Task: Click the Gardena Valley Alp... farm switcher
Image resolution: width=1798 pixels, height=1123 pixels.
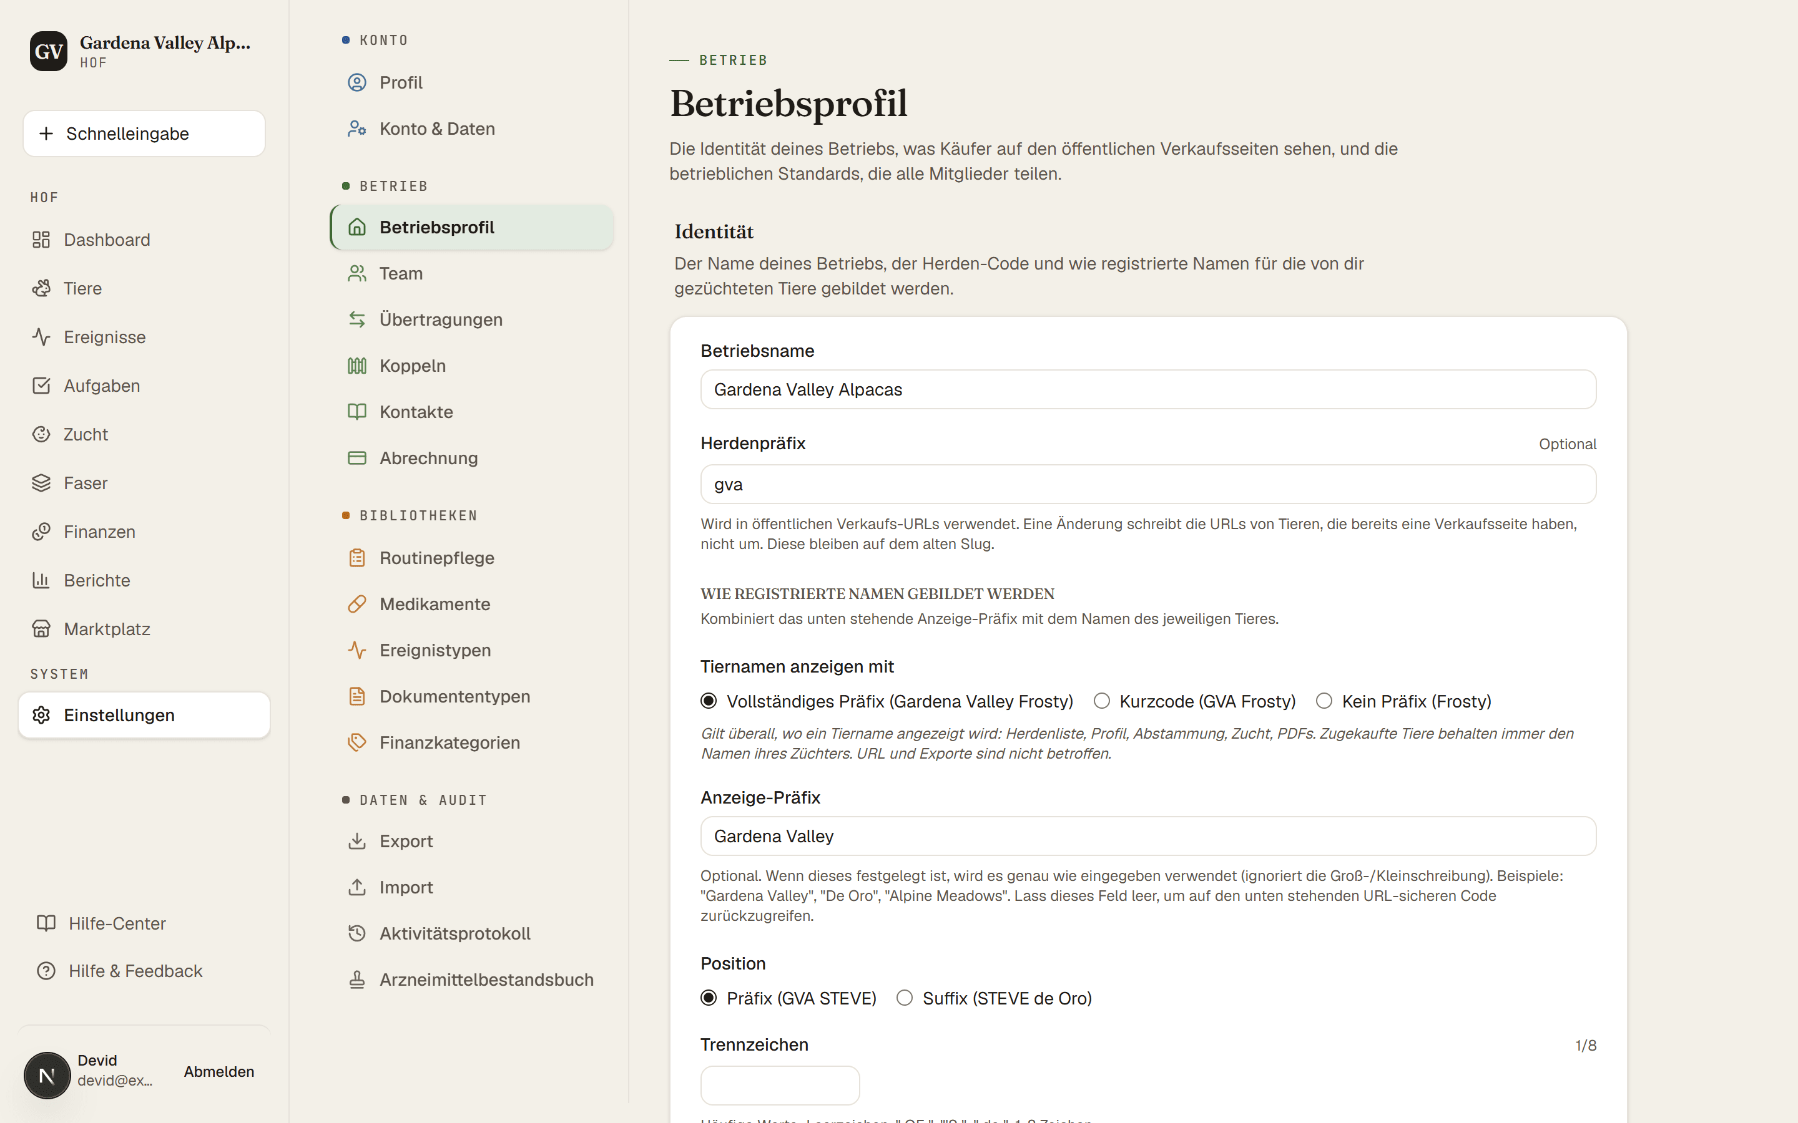Action: tap(144, 51)
